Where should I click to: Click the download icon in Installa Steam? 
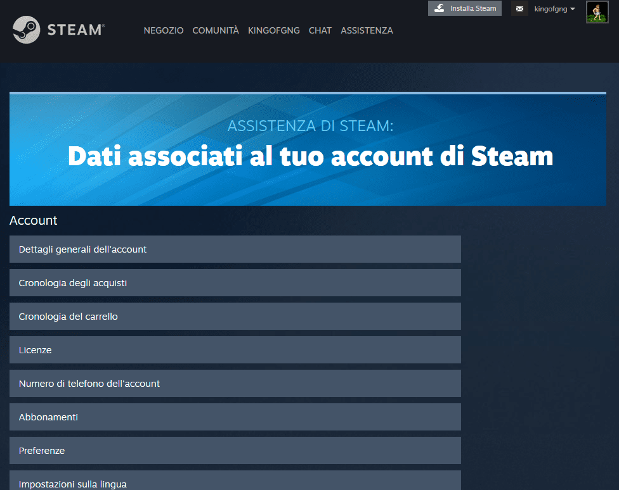(439, 8)
